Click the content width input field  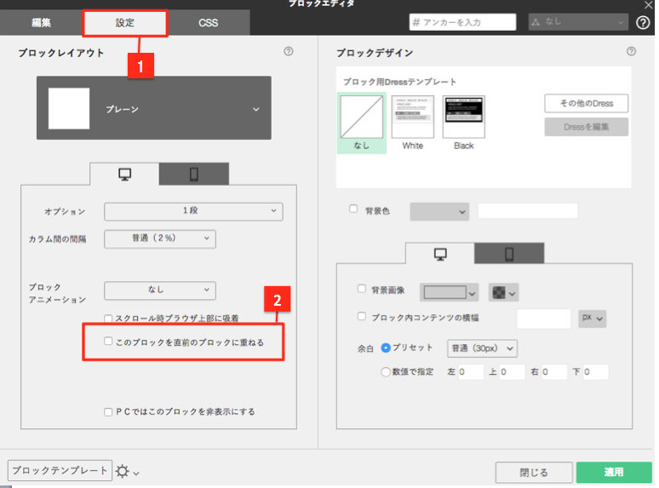tap(544, 319)
